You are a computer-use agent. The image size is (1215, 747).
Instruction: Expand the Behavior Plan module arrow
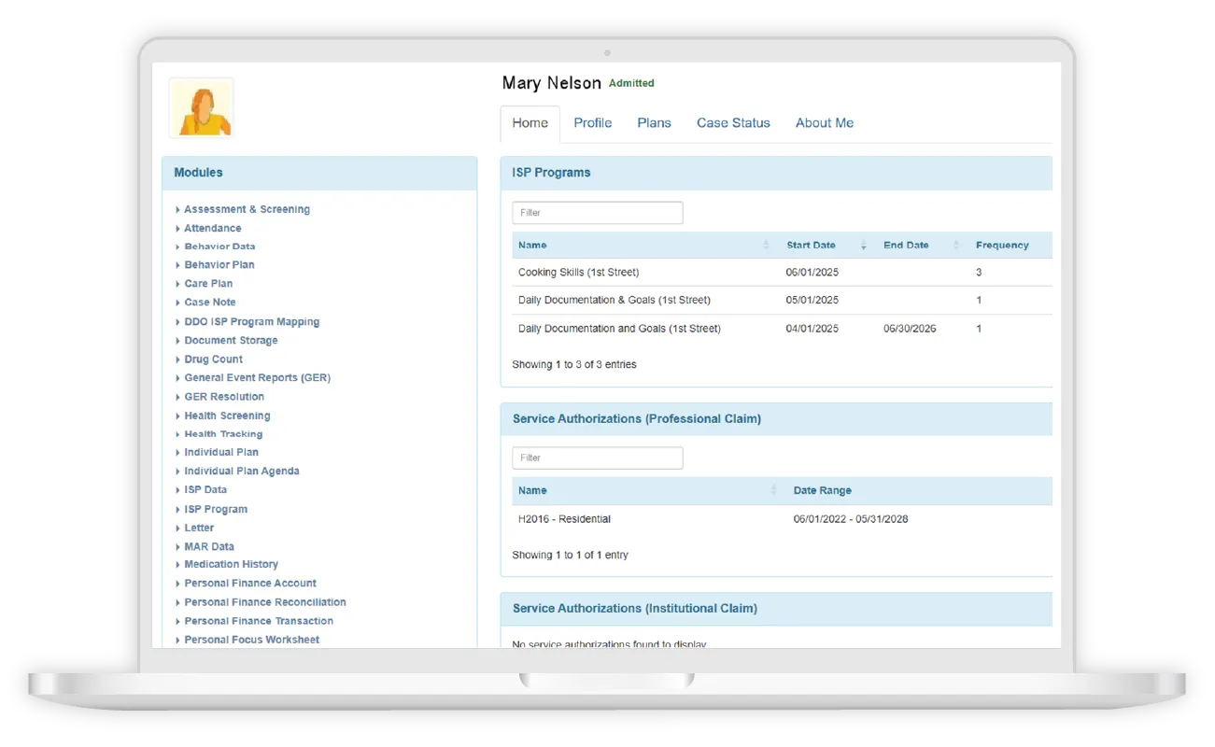click(x=177, y=265)
